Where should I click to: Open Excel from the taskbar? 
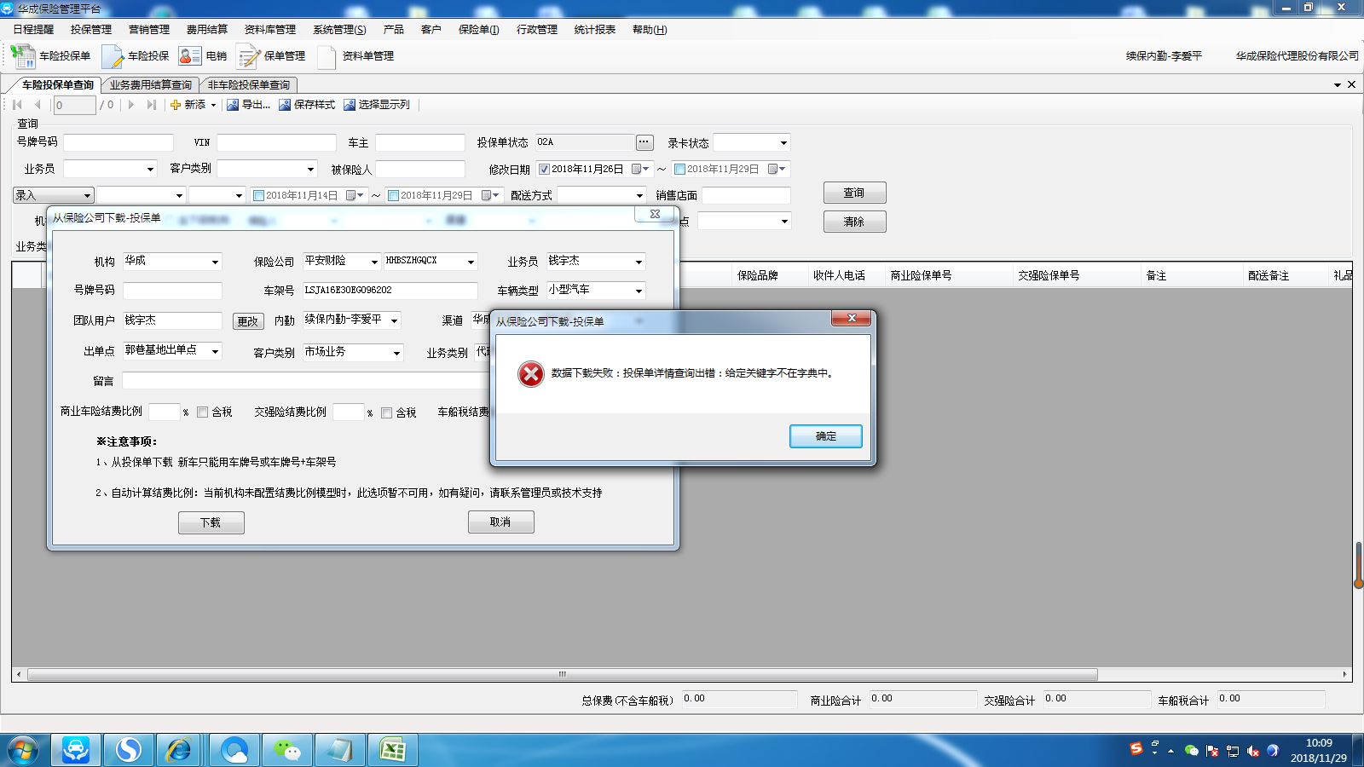tap(393, 750)
